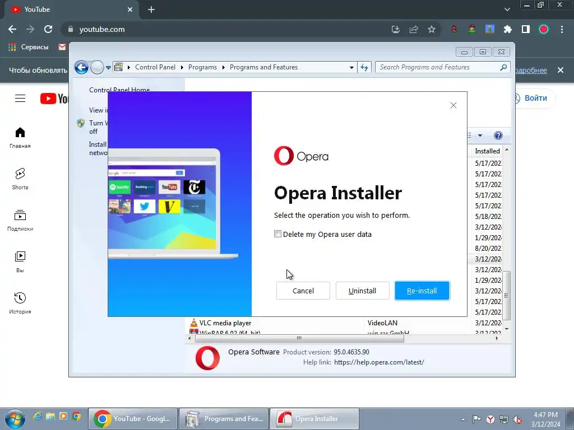This screenshot has width=574, height=430.
Task: Close the YouTube tab
Action: tap(130, 10)
